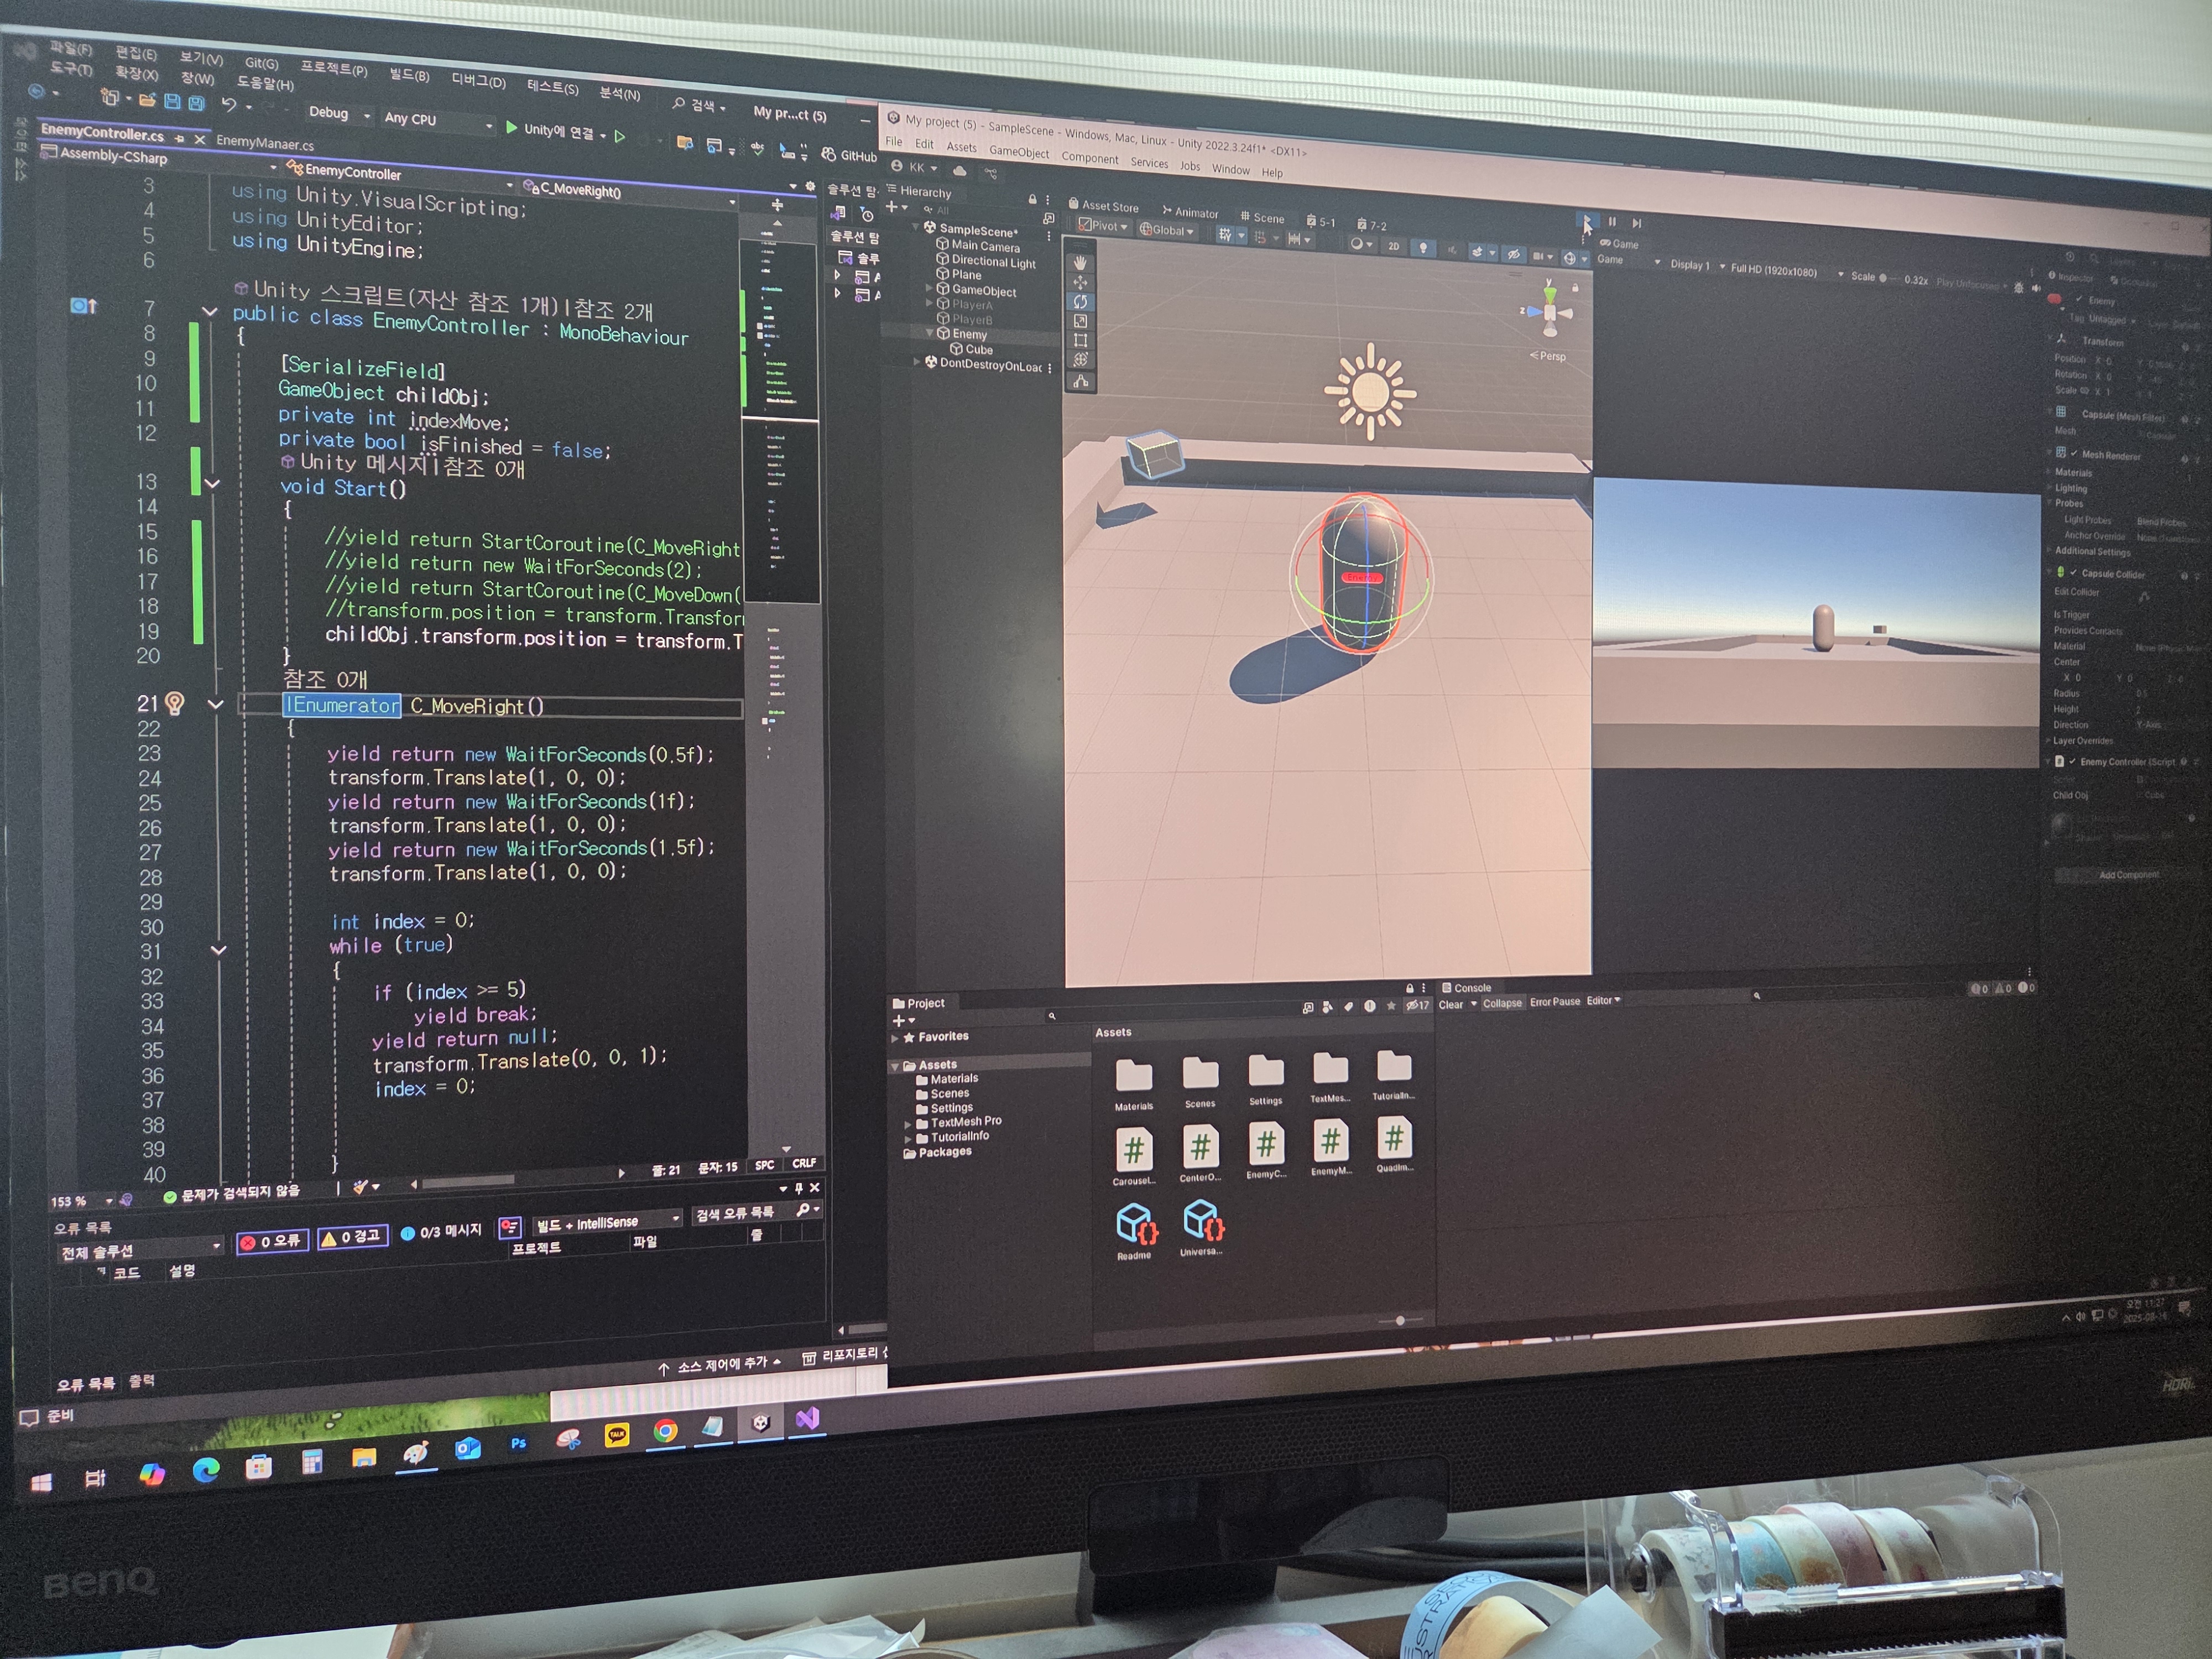Collapse the Enemy object in Hierarchy
Viewport: 2212px width, 1659px height.
929,332
